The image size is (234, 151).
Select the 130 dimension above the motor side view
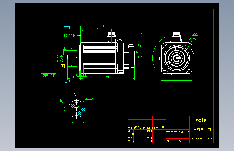96,29
